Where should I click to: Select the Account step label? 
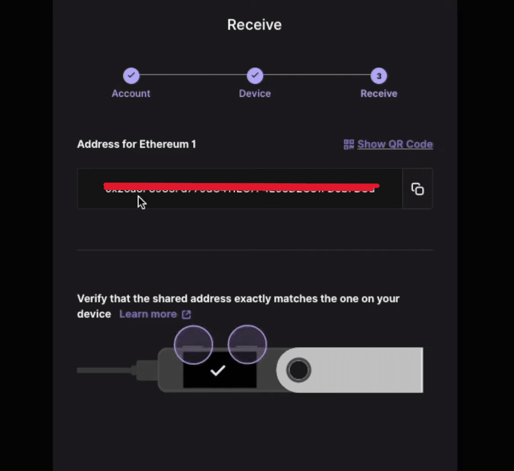click(131, 93)
